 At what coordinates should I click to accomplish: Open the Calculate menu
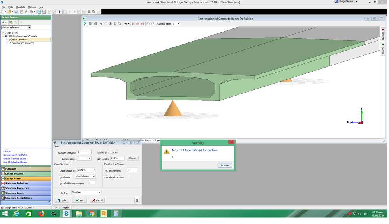click(x=21, y=7)
